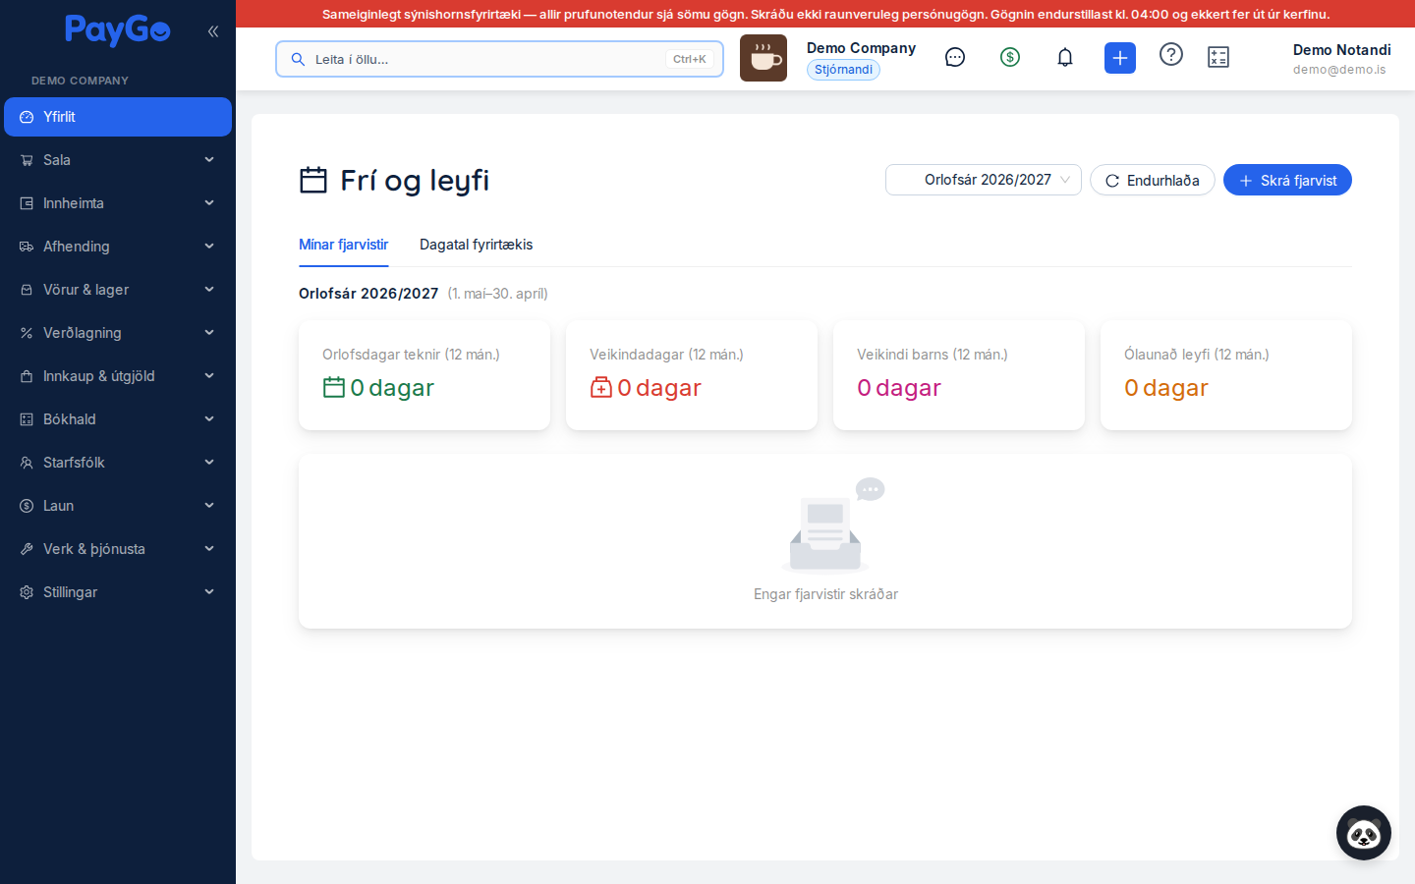Expand the Innkaup & útgjöld menu
The width and height of the screenshot is (1415, 884).
click(118, 376)
